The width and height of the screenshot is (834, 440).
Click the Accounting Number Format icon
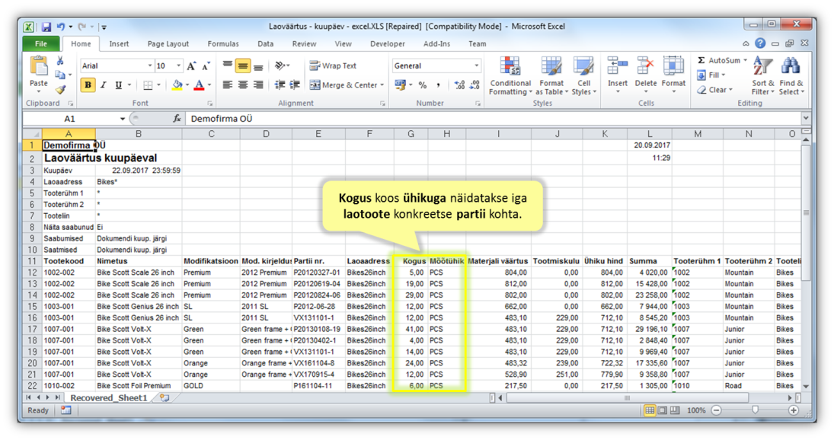pyautogui.click(x=400, y=85)
